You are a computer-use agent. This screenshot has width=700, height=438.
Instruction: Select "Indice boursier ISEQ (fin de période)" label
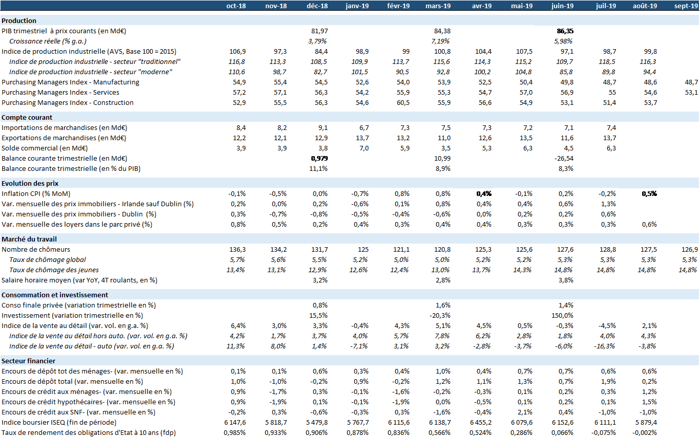pos(59,422)
